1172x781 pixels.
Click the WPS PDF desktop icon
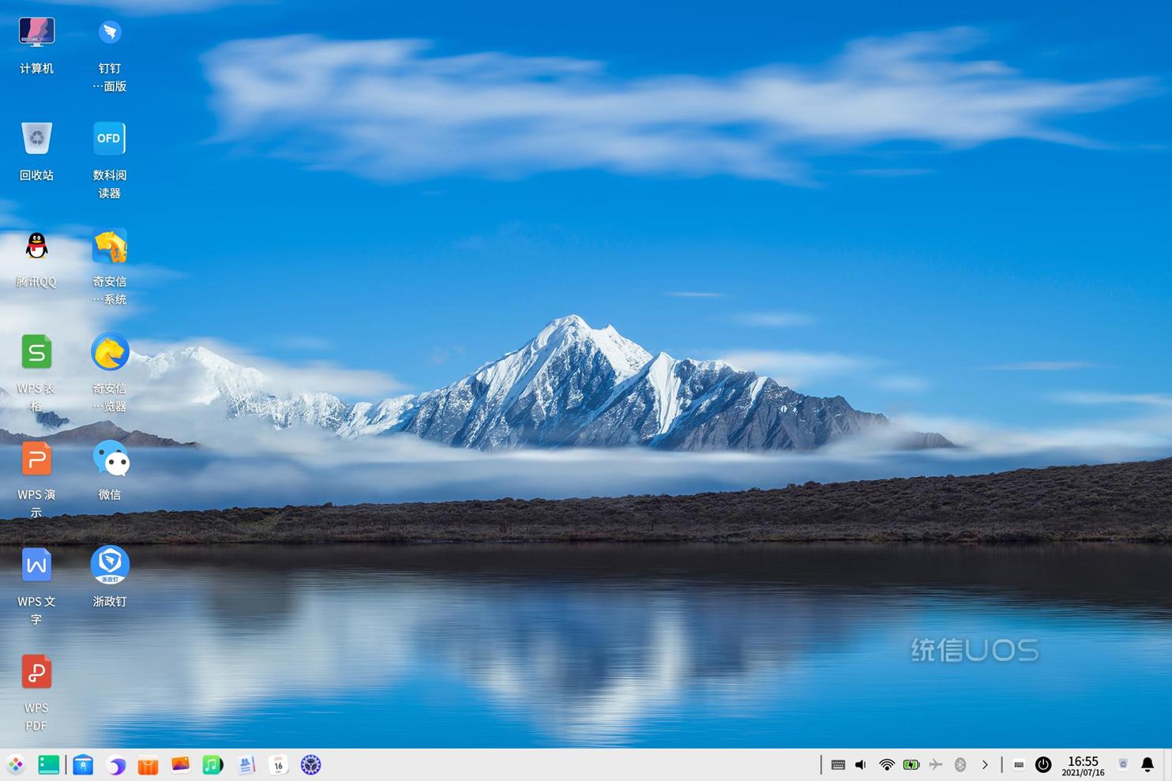36,672
